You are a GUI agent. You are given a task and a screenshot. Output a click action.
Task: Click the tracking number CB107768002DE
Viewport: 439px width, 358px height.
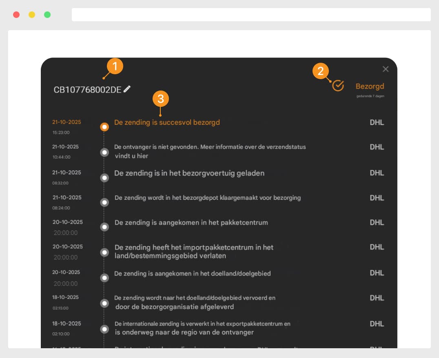(x=87, y=90)
